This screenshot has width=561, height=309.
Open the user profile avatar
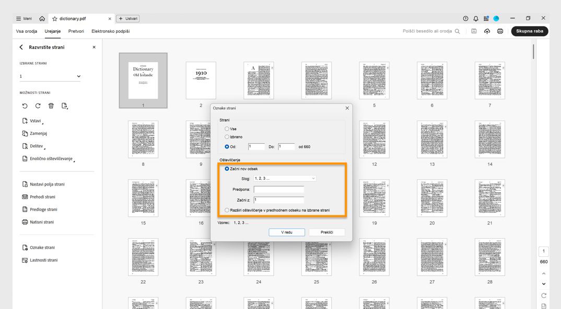coord(496,19)
